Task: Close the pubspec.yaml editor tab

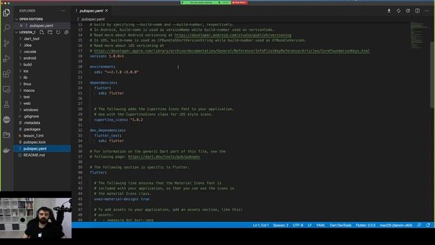Action: point(107,11)
